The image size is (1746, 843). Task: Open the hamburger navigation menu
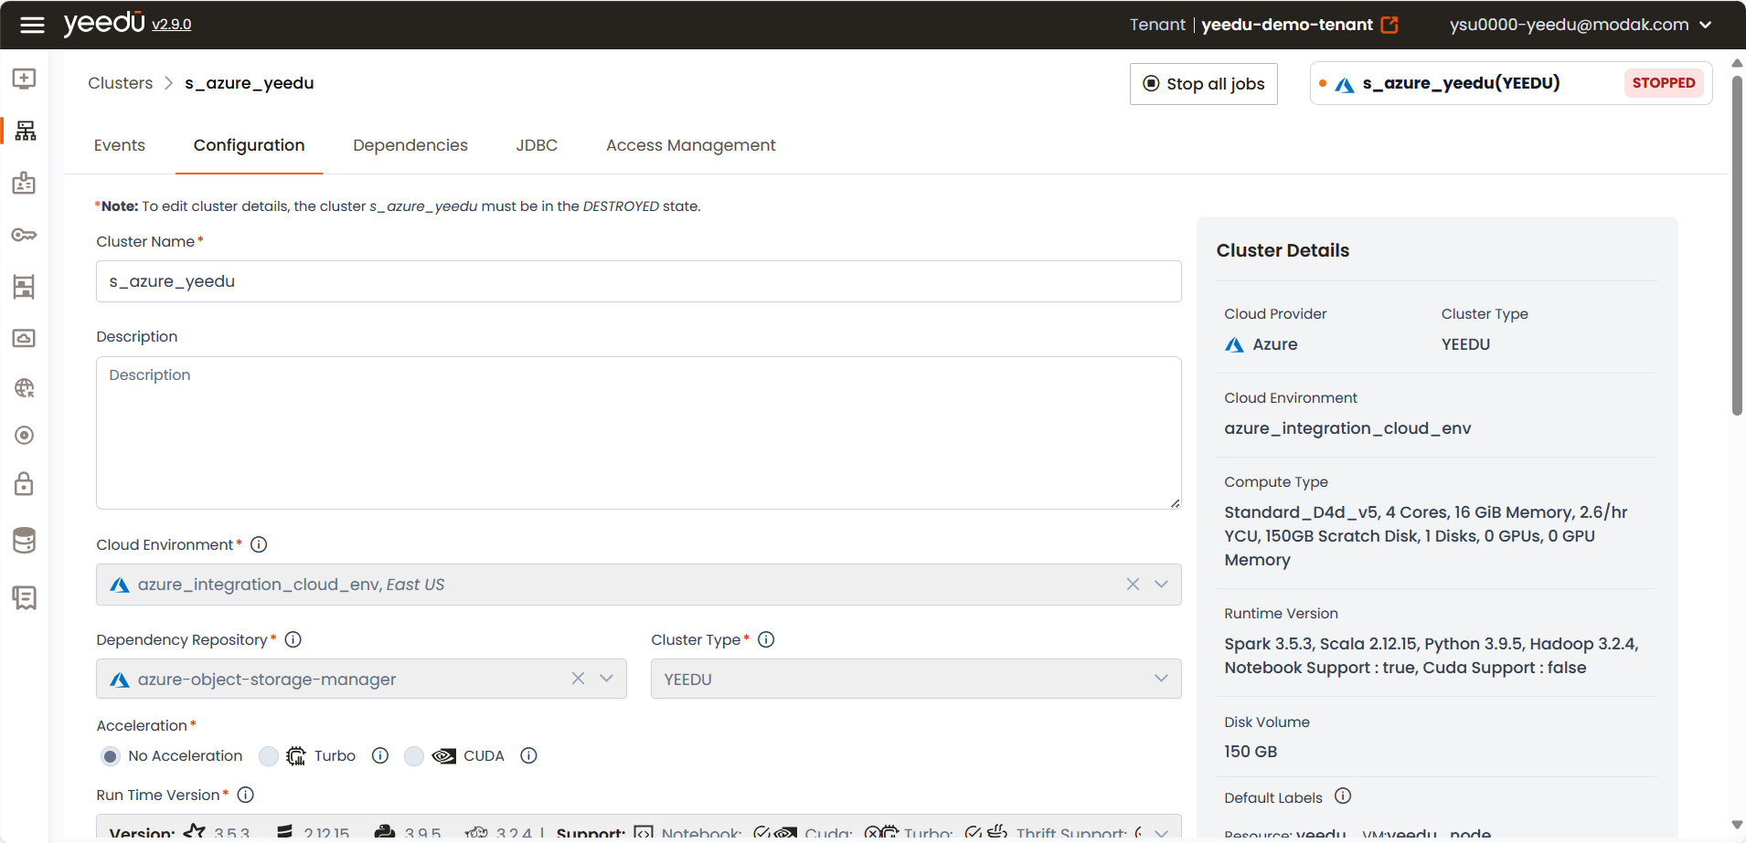[x=32, y=25]
